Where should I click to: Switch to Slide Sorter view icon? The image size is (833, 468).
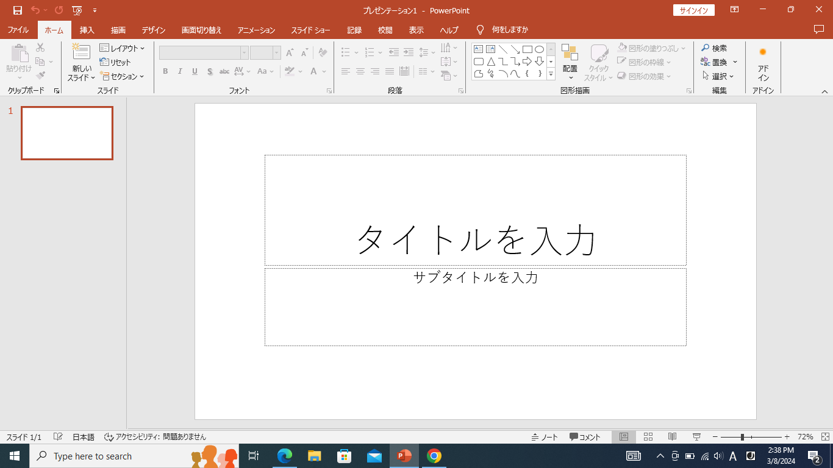pos(648,437)
